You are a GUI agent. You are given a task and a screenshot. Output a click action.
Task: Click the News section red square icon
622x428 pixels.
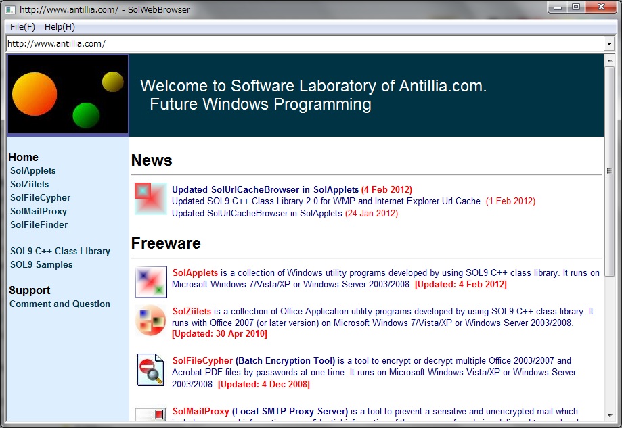click(x=151, y=198)
